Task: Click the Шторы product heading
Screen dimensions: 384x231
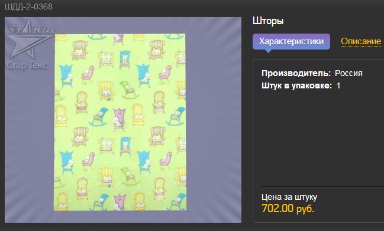Action: pyautogui.click(x=268, y=21)
